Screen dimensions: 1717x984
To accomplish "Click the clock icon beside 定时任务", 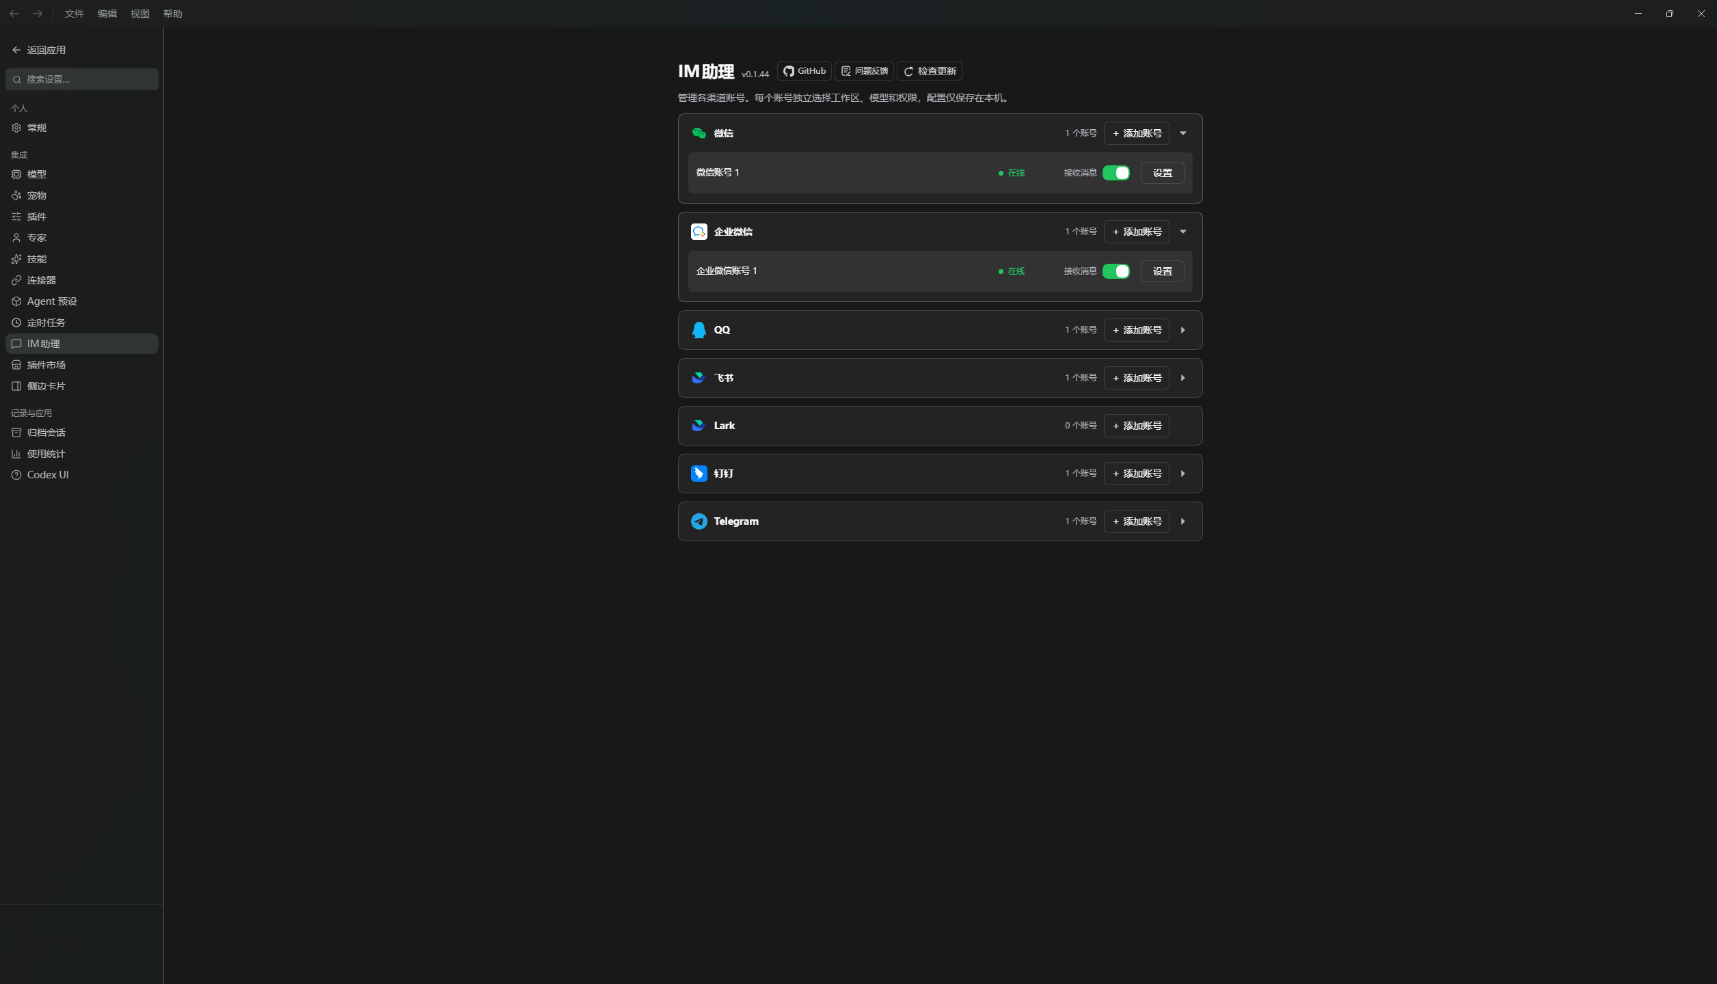I will pos(16,323).
